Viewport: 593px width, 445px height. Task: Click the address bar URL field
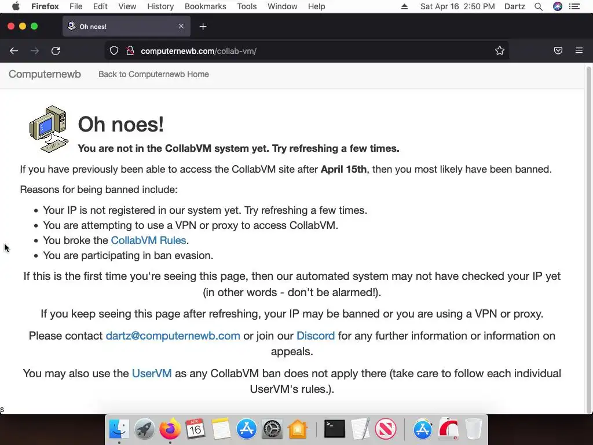[306, 51]
